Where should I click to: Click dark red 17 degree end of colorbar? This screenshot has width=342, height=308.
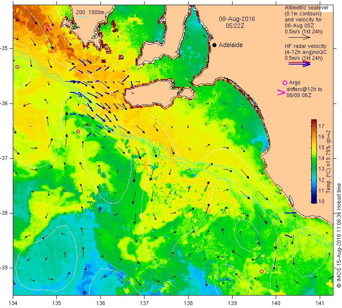(314, 121)
